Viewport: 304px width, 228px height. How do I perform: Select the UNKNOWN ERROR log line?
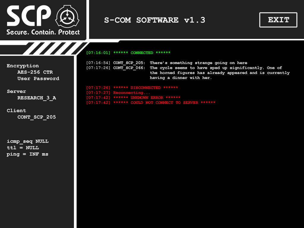point(133,98)
